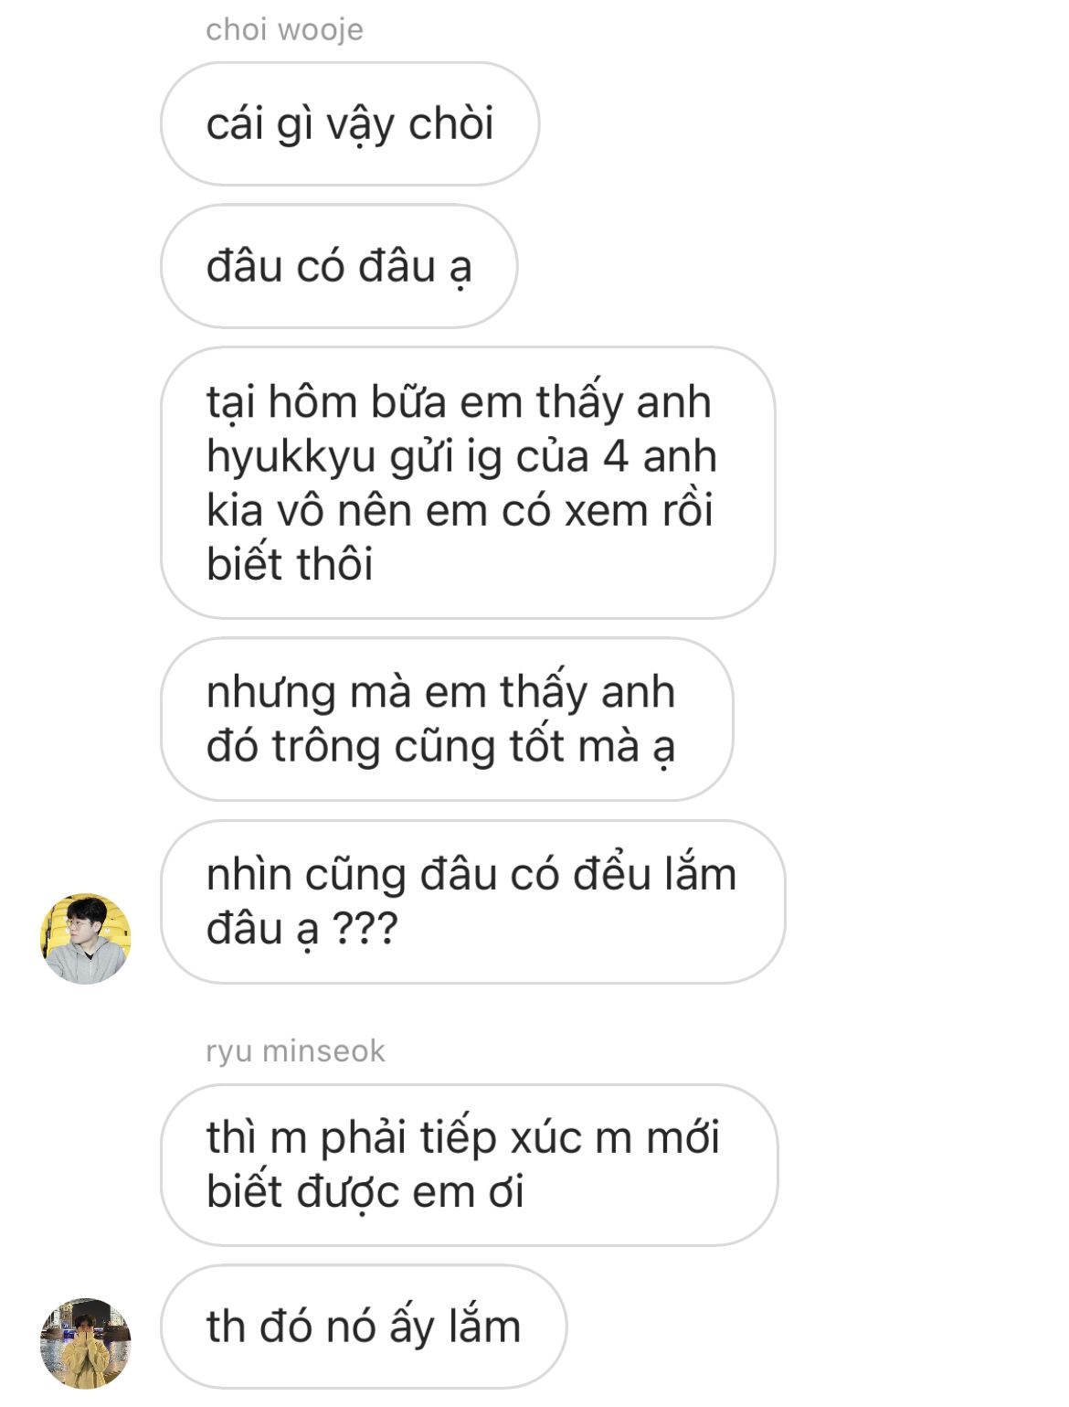Click 'đó trông cũng tốt mà ạ' line
This screenshot has width=1069, height=1407.
coord(440,747)
